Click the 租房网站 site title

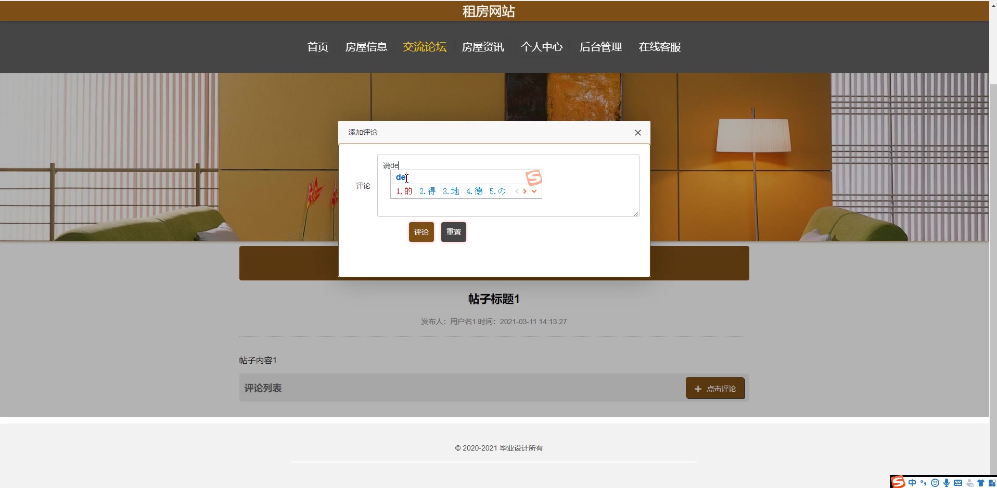[x=489, y=11]
